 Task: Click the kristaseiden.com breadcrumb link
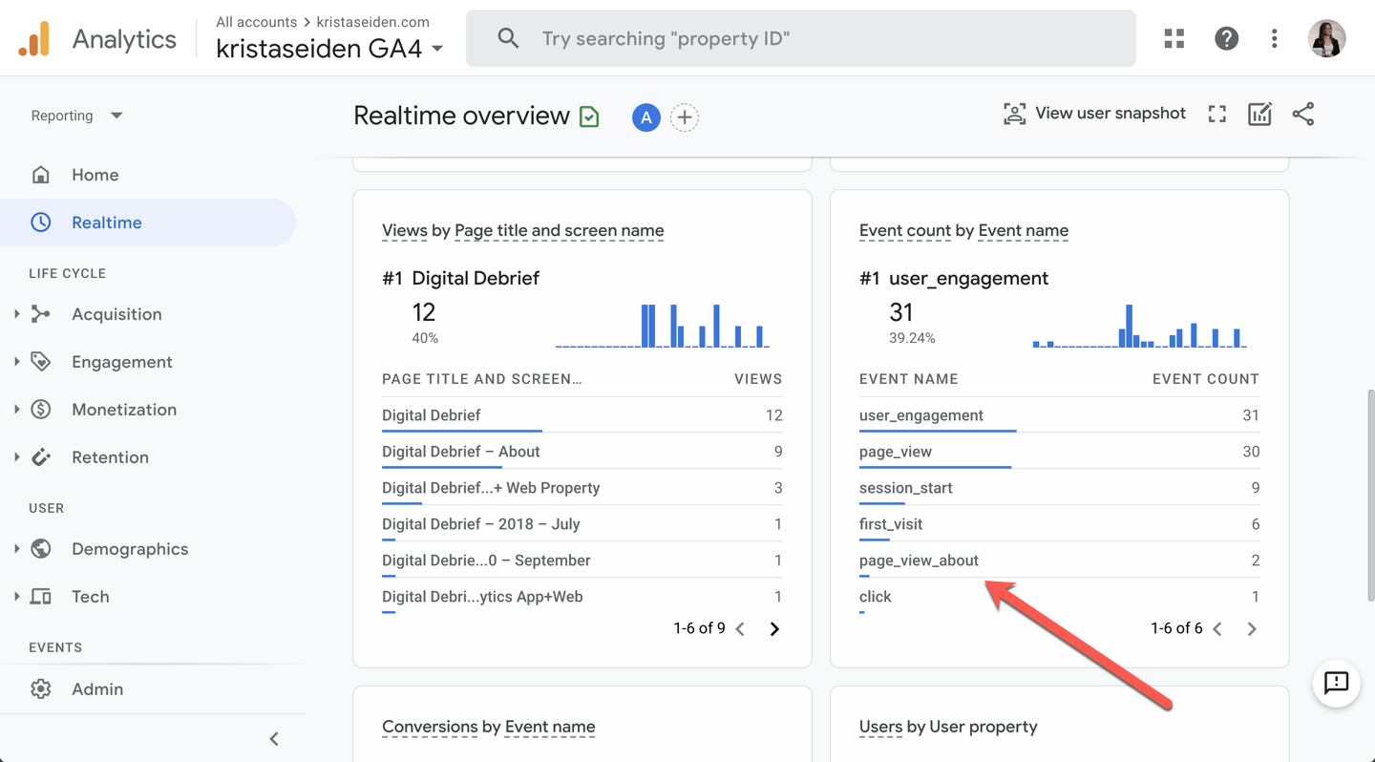(x=373, y=21)
